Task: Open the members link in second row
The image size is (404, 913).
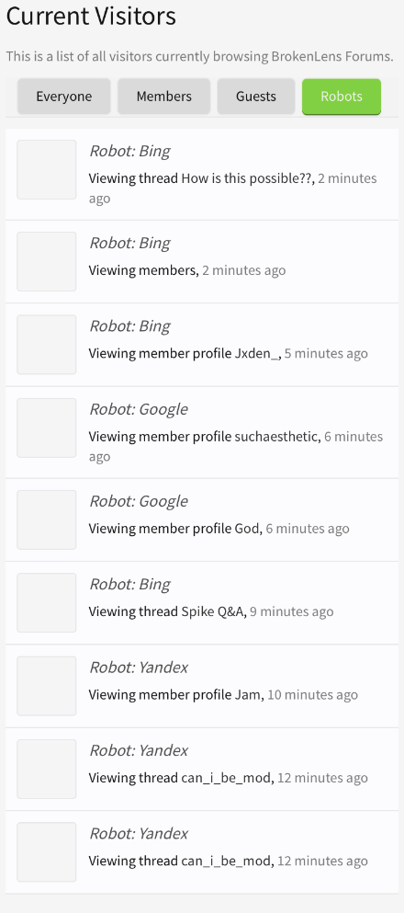Action: coord(167,270)
